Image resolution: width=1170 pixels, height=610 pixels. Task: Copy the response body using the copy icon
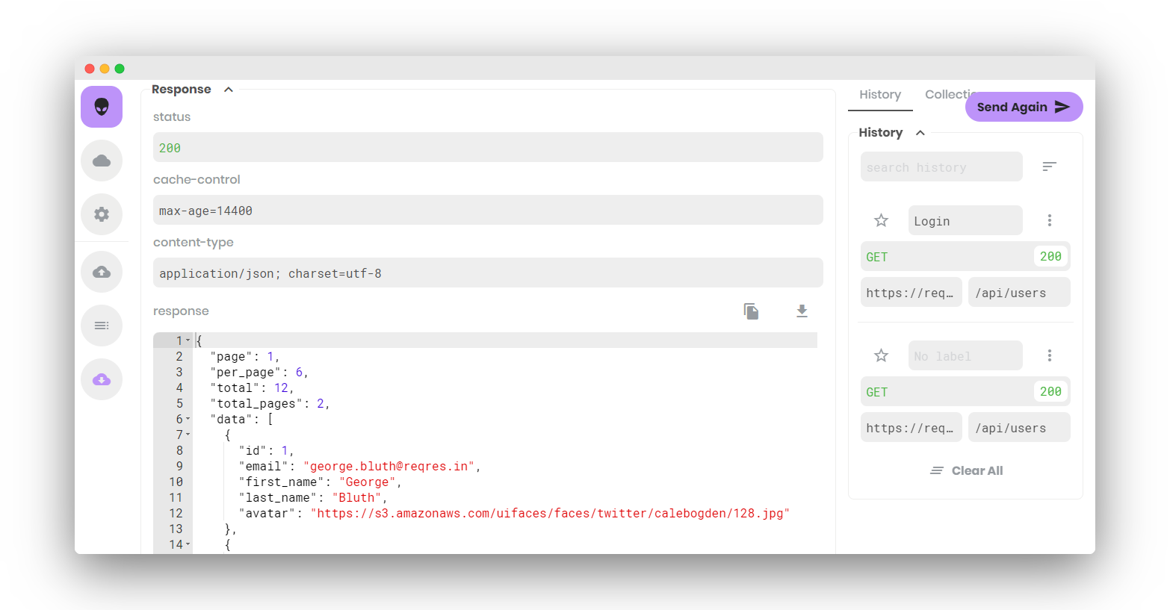pyautogui.click(x=751, y=311)
